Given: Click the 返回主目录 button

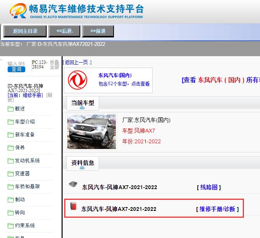Looking at the screenshot, I should click(x=25, y=31).
